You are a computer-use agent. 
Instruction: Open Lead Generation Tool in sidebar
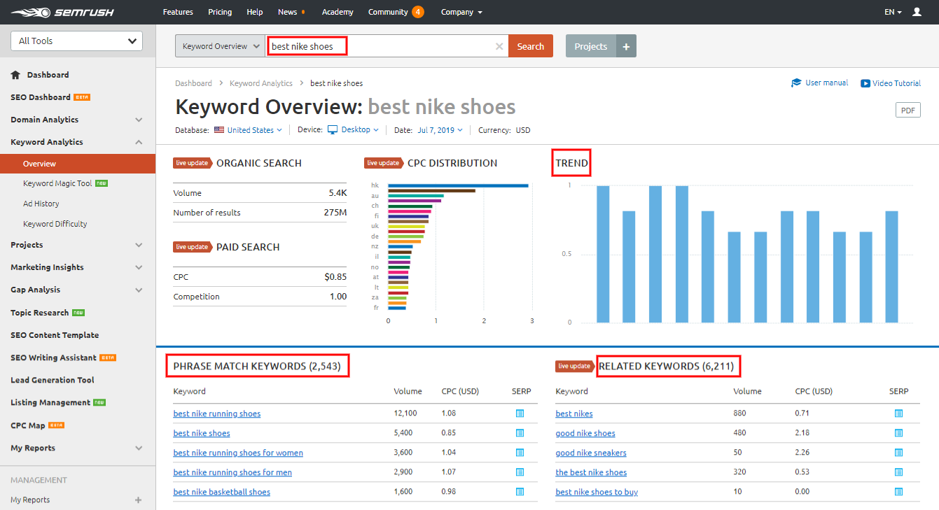tap(53, 380)
